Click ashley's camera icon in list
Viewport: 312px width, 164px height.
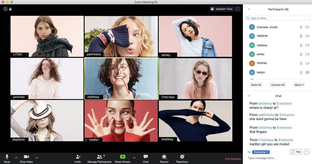tap(307, 54)
